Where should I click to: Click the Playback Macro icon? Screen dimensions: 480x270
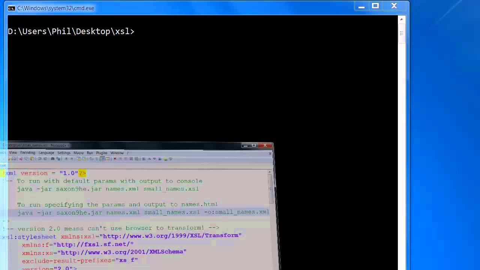(x=126, y=159)
